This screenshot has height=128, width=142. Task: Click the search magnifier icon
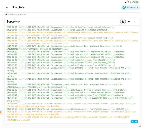tap(6, 14)
